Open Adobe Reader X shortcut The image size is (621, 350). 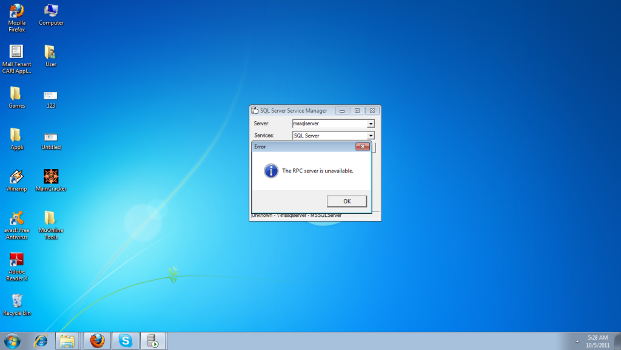[x=16, y=267]
